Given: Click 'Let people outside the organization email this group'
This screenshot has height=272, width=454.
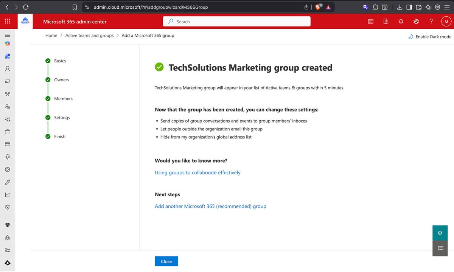Looking at the screenshot, I should click(211, 129).
